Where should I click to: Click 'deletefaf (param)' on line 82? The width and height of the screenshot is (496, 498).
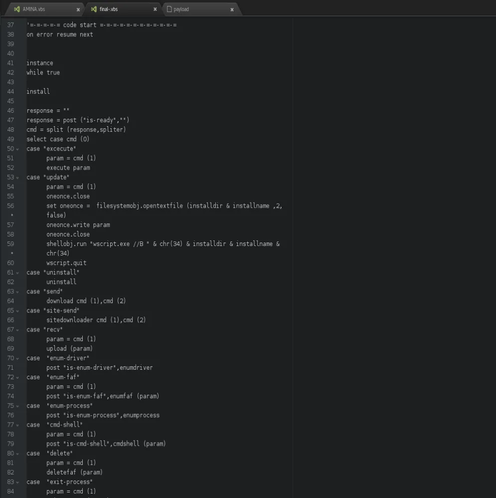pyautogui.click(x=74, y=473)
